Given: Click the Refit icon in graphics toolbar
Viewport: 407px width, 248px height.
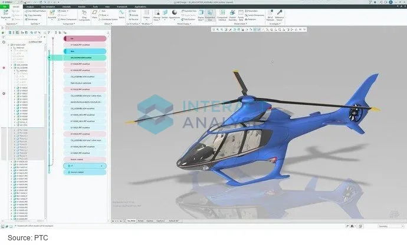Looking at the screenshot, I should pyautogui.click(x=214, y=29).
